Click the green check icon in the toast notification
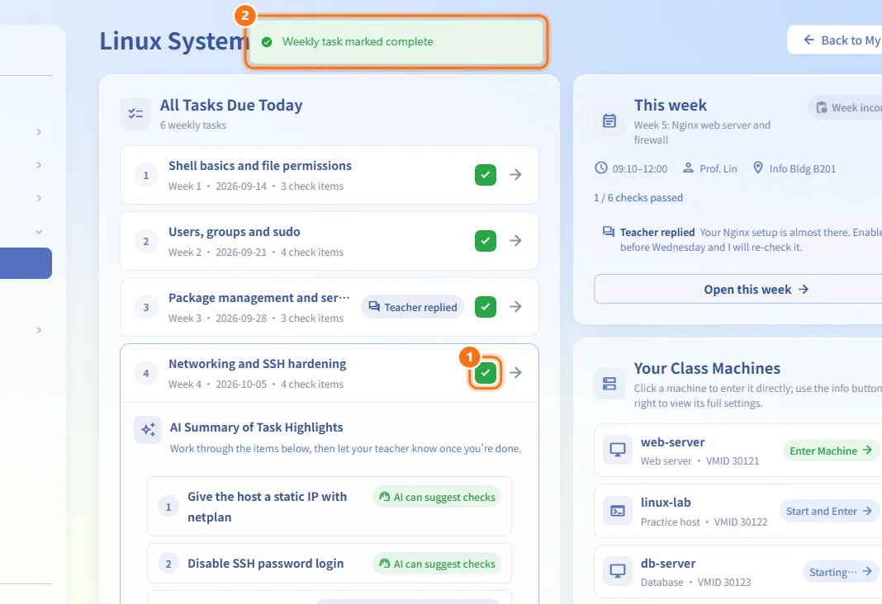Image resolution: width=882 pixels, height=604 pixels. tap(268, 42)
